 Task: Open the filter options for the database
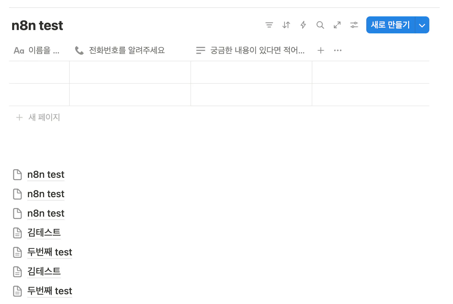[x=269, y=25]
